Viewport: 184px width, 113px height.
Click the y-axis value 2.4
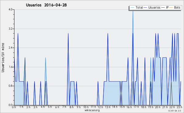coord(10,48)
